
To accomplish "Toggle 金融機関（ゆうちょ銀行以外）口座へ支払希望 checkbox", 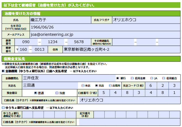I will [x=3, y=71].
